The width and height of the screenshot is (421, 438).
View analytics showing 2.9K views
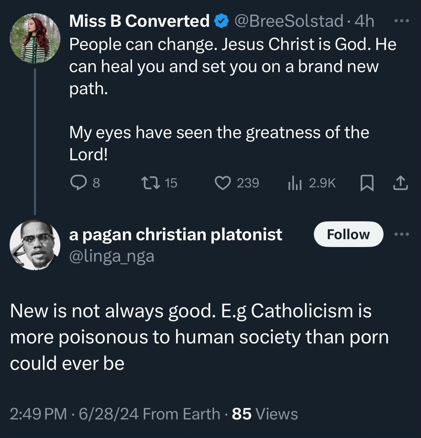coord(295,183)
